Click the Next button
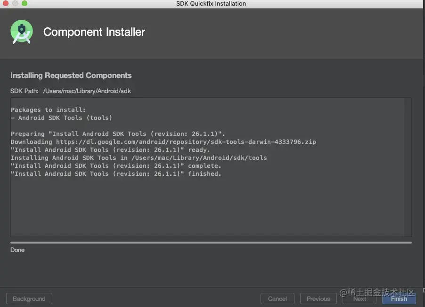Viewport: 425px width, 307px height. click(360, 299)
